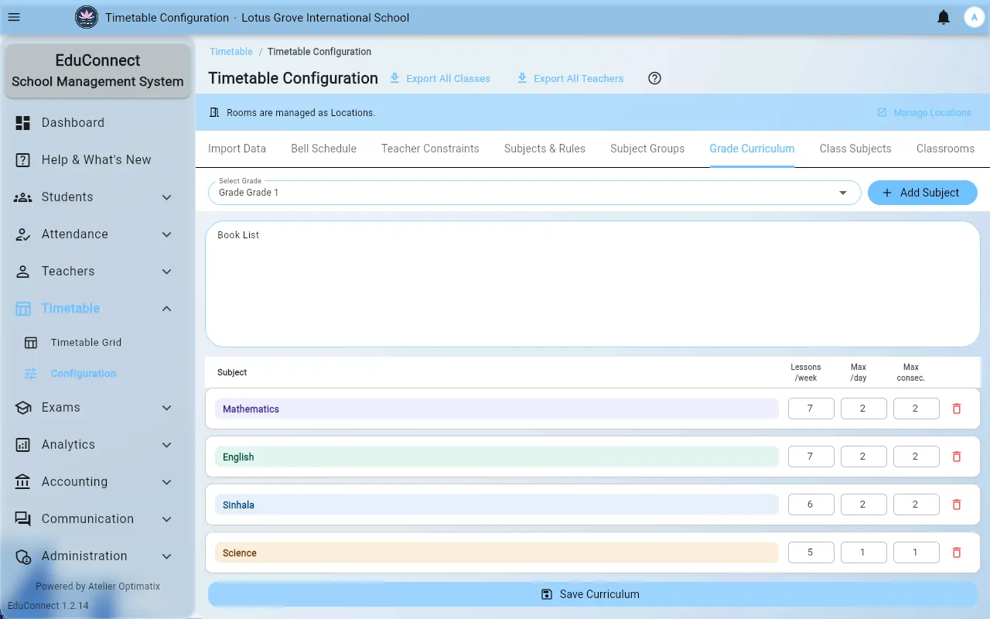Remove the Sinhala subject row

tap(957, 504)
